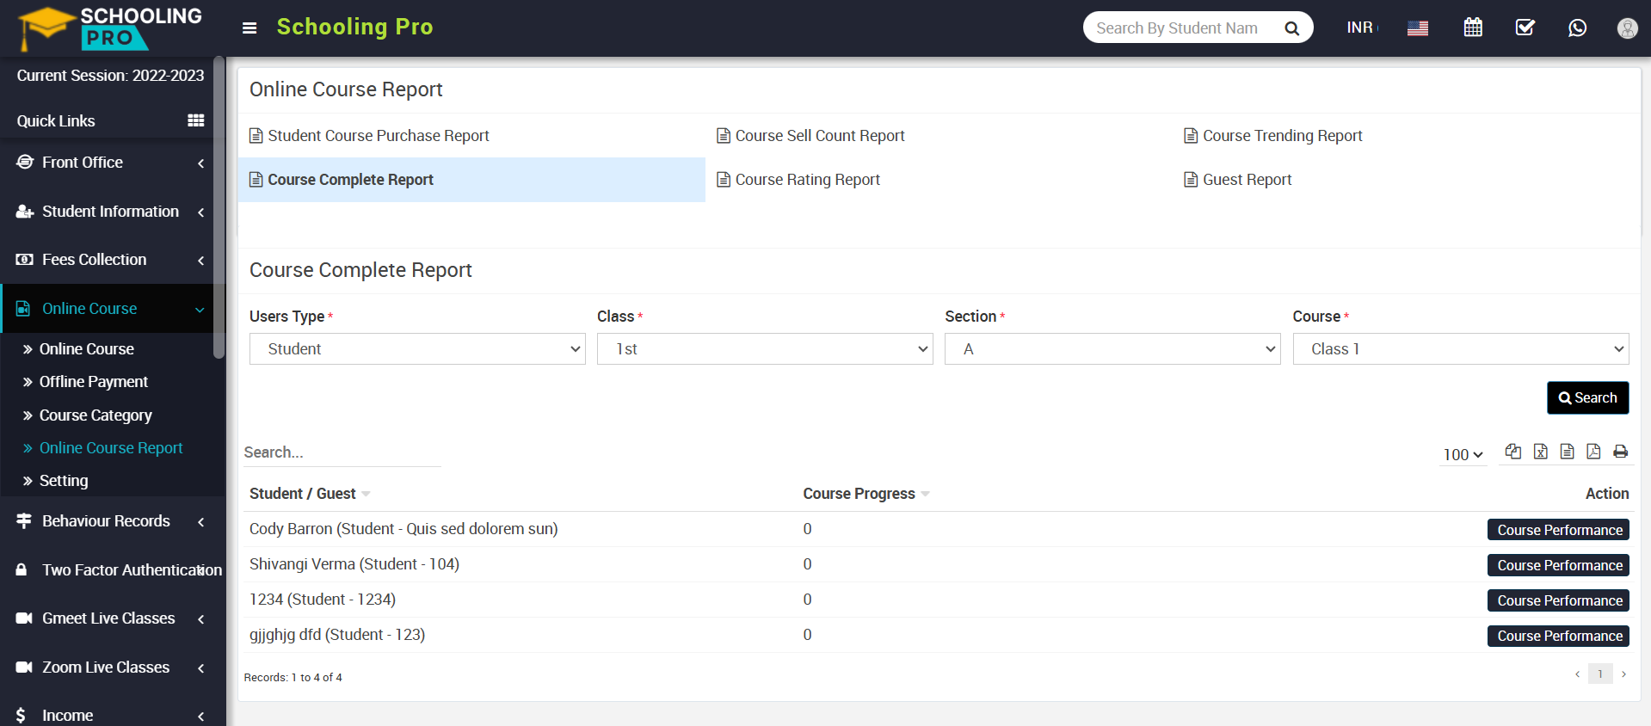View Course Performance for Cody Barron
Viewport: 1651px width, 726px height.
pyautogui.click(x=1558, y=530)
